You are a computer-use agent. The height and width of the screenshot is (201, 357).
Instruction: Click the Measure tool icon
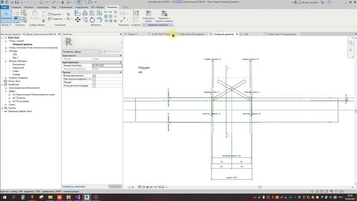[123, 20]
